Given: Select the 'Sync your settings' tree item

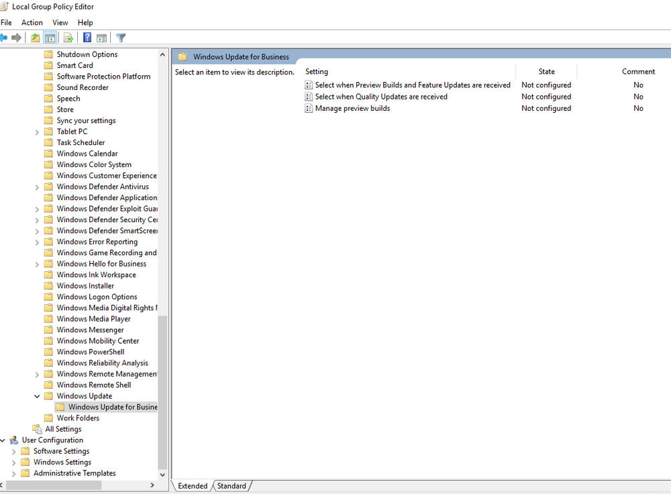Looking at the screenshot, I should pos(86,120).
